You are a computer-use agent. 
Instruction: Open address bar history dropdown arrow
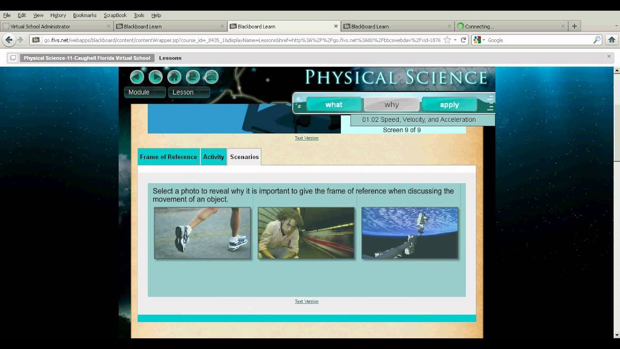(455, 40)
